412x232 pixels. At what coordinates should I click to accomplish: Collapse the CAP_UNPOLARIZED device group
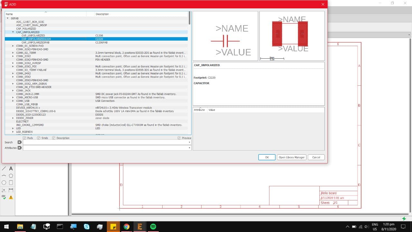13,32
